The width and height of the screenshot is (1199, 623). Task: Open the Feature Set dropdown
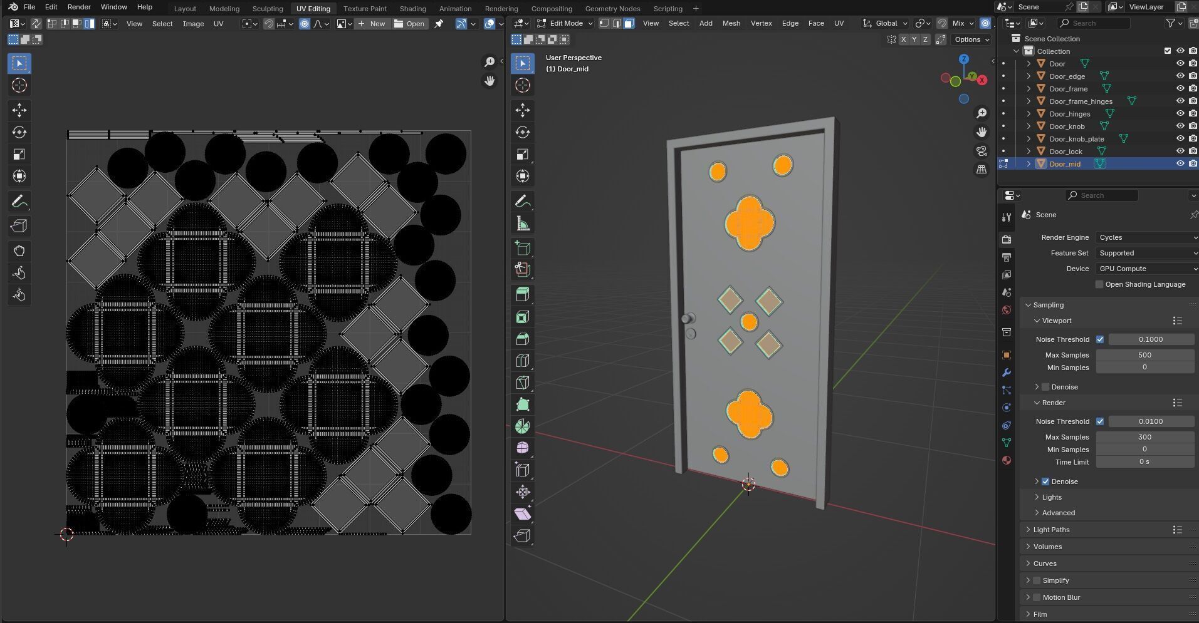[x=1147, y=253]
